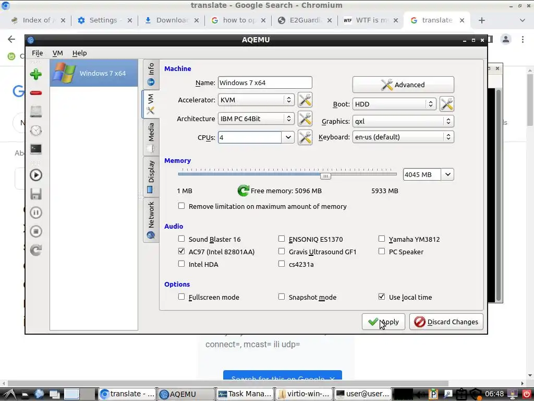Click Discard Changes button

coord(446,322)
